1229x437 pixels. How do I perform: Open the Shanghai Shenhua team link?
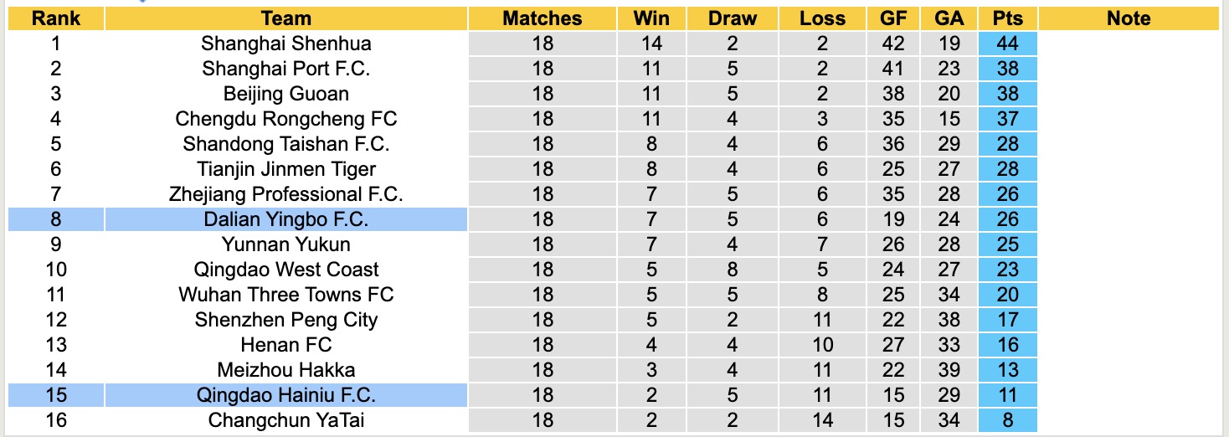click(x=286, y=44)
